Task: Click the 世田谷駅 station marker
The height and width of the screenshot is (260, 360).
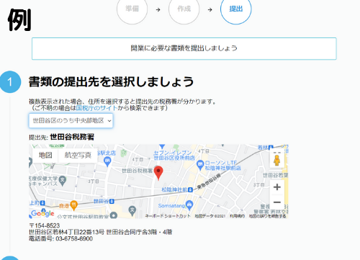Action: (x=112, y=201)
